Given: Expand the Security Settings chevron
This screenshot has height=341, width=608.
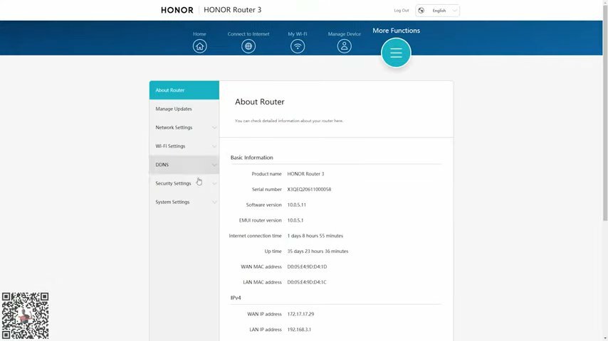Looking at the screenshot, I should pyautogui.click(x=214, y=183).
